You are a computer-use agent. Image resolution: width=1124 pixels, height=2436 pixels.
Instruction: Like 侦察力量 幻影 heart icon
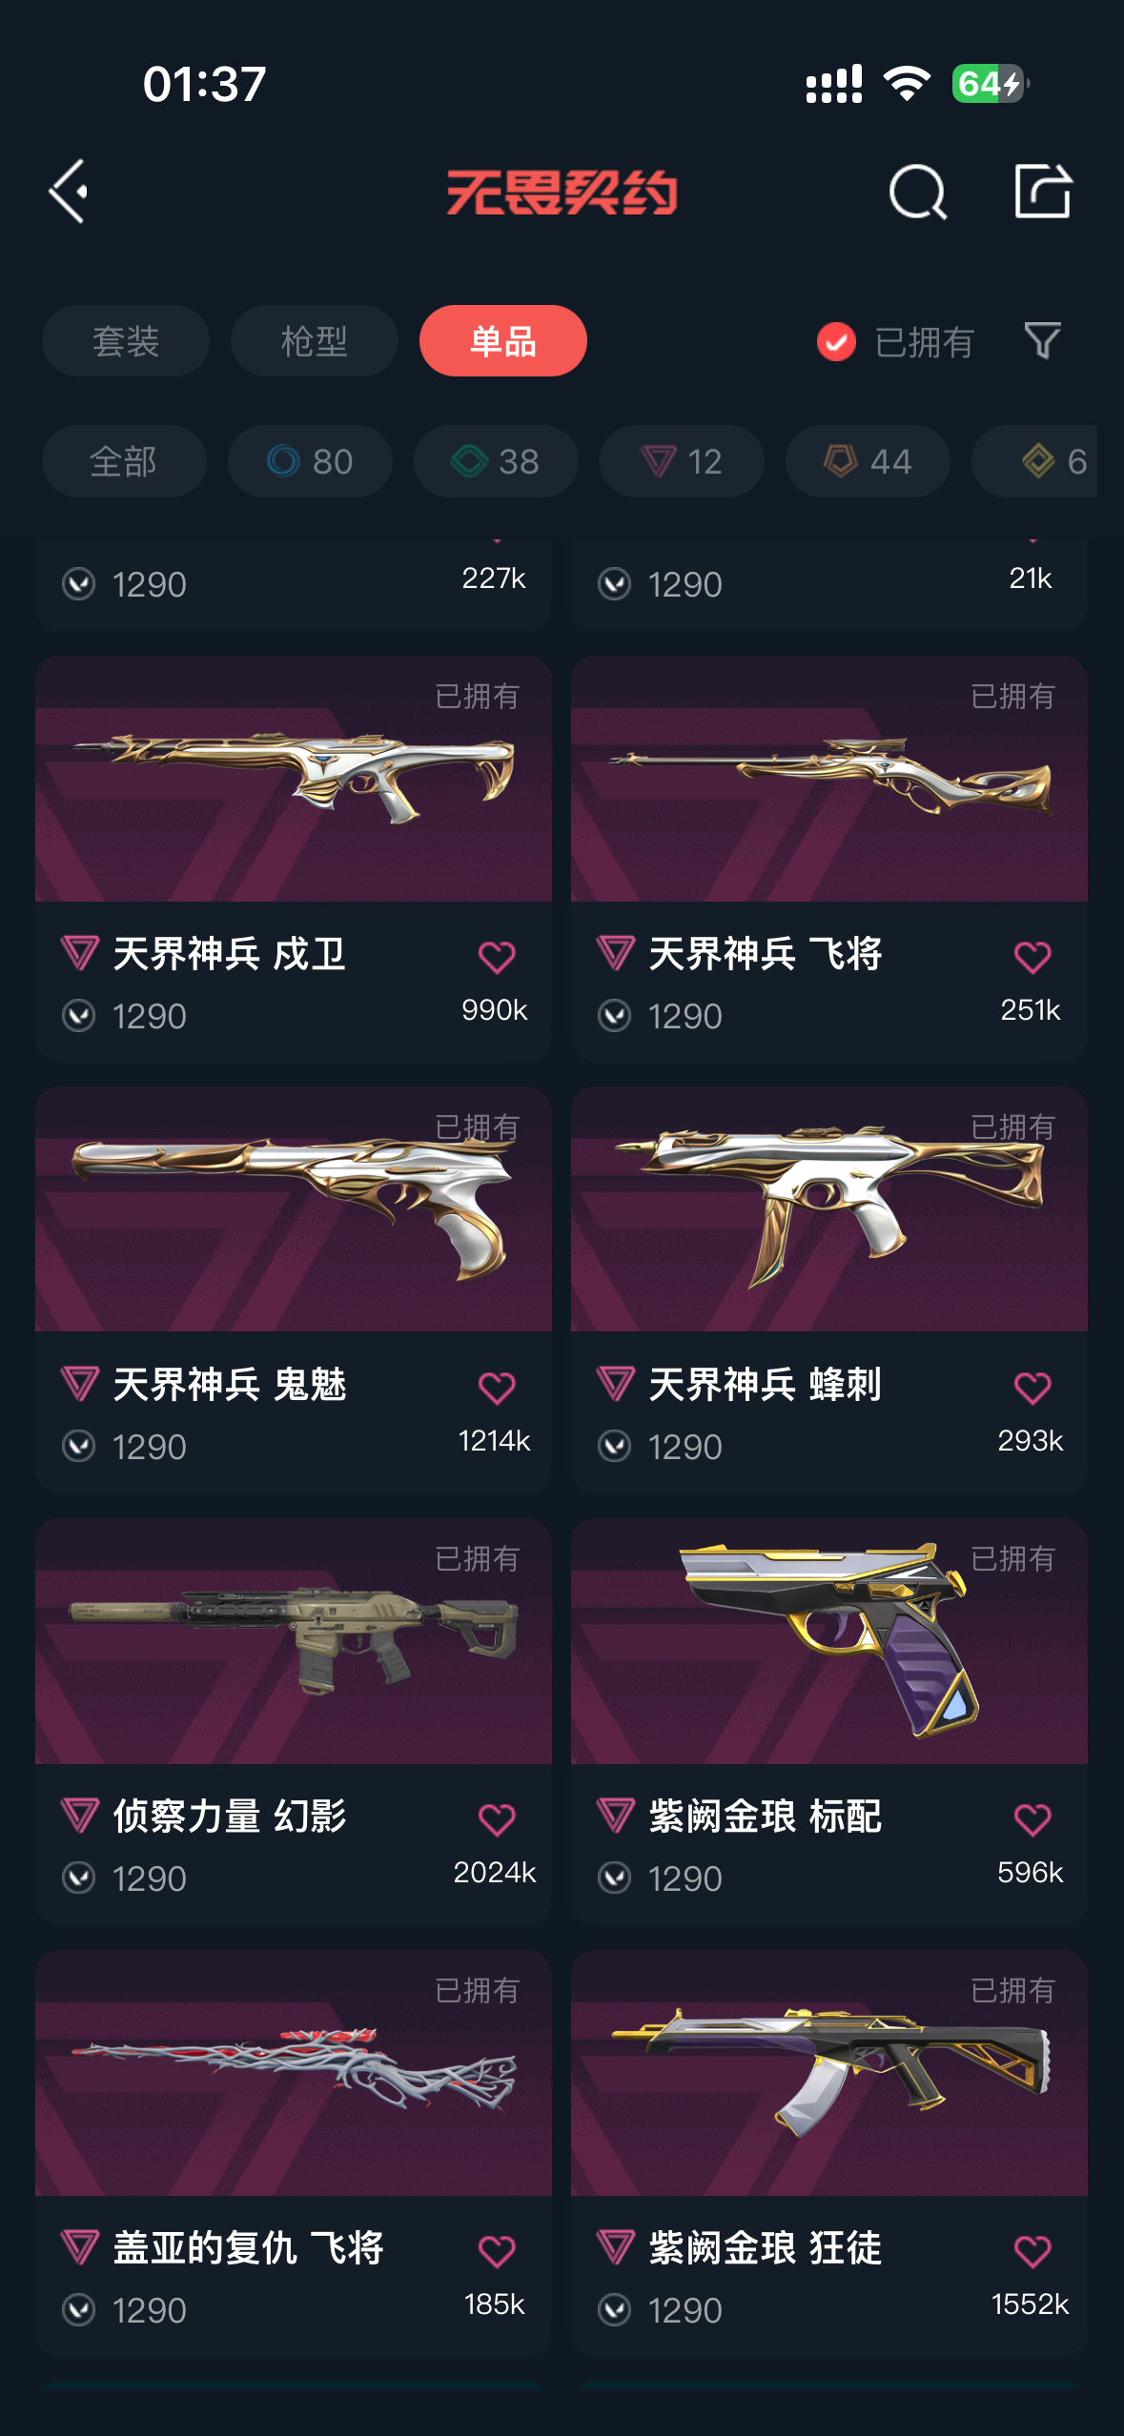click(497, 1819)
